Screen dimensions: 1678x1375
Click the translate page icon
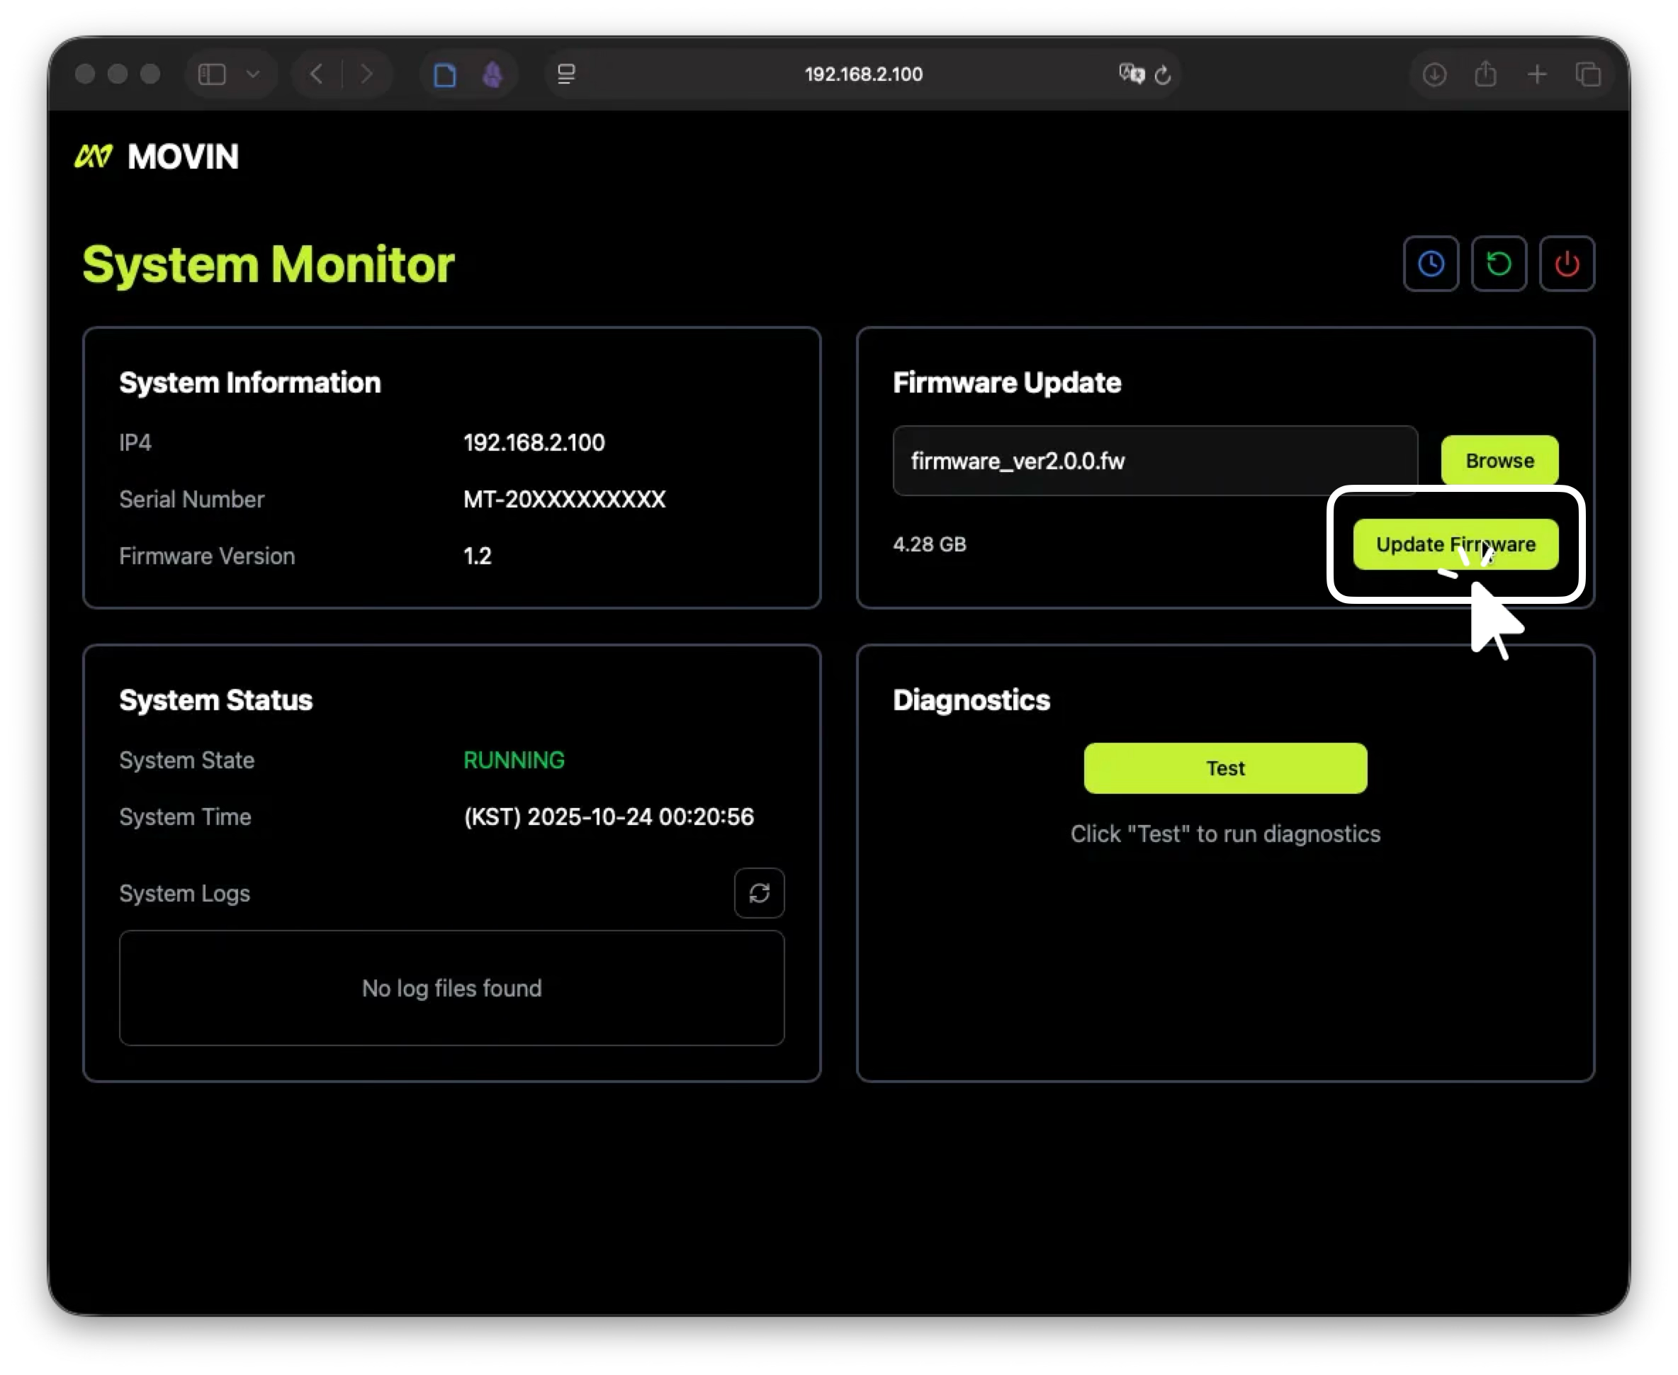pyautogui.click(x=1131, y=74)
